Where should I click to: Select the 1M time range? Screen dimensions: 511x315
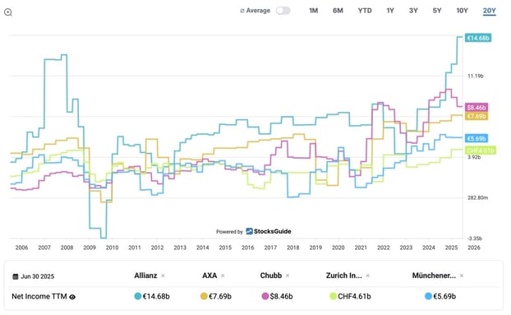tap(314, 11)
